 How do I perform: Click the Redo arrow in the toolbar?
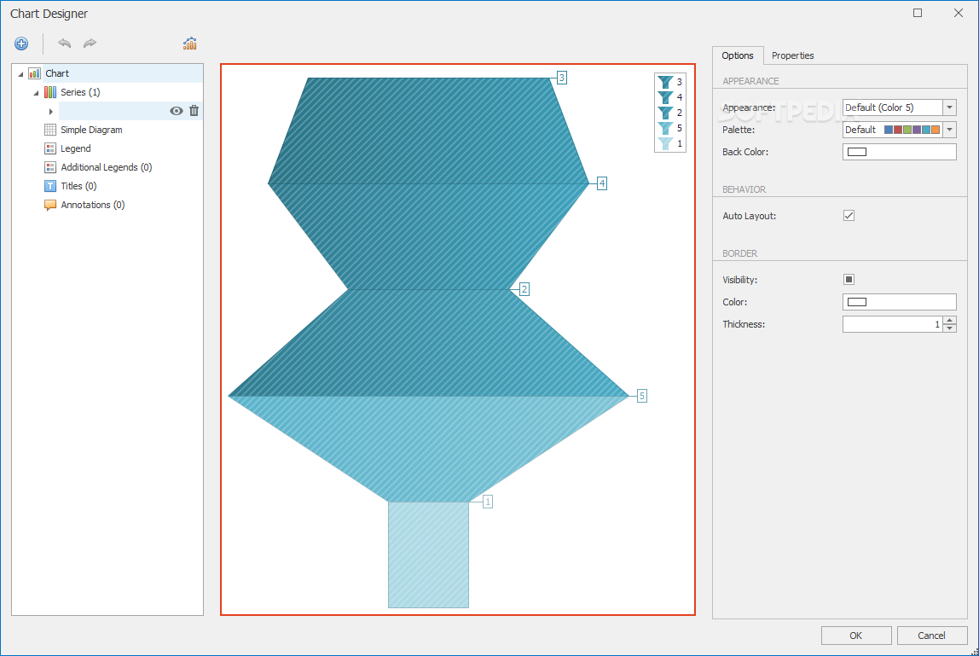(x=90, y=44)
